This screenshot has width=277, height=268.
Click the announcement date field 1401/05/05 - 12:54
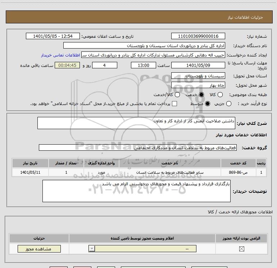[x=53, y=36]
